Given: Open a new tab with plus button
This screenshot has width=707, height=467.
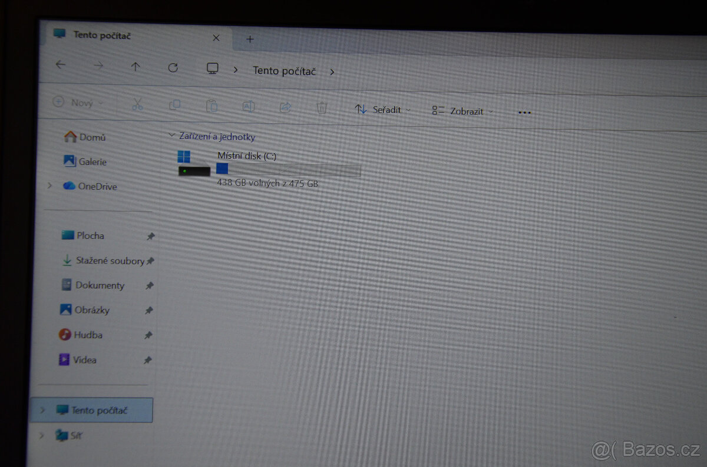Looking at the screenshot, I should 250,39.
